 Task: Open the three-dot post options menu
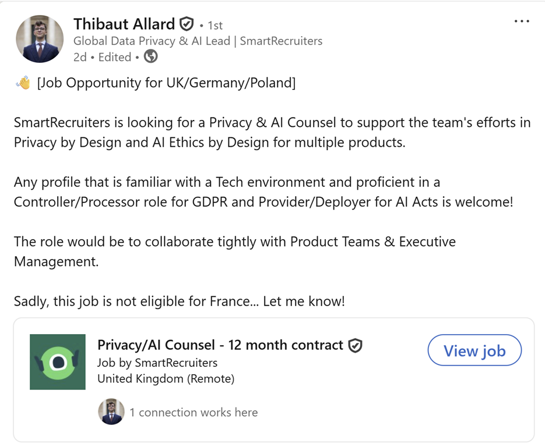[x=522, y=22]
